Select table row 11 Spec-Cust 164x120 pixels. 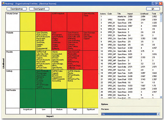click(x=130, y=48)
